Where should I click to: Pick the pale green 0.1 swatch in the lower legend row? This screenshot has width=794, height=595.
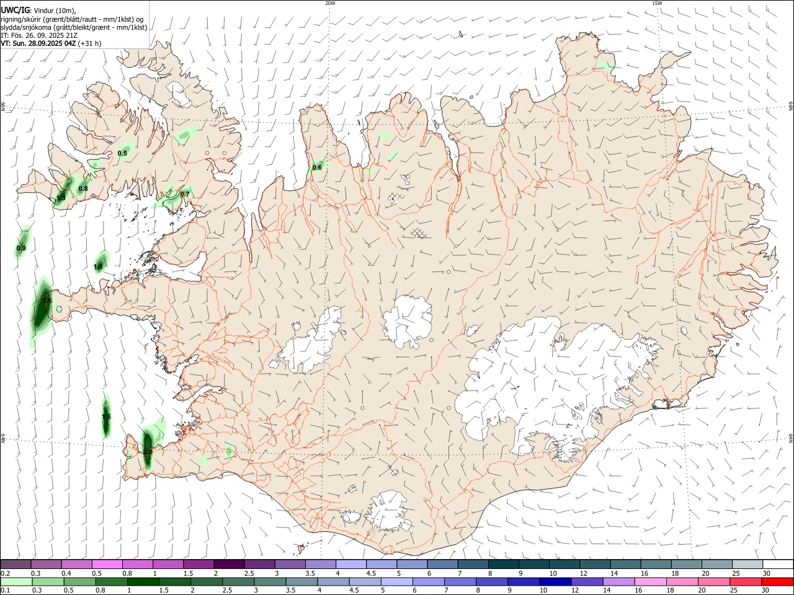click(x=16, y=581)
